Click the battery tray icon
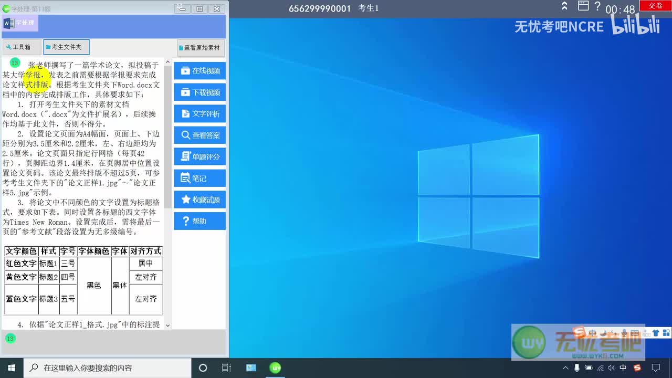 [589, 368]
